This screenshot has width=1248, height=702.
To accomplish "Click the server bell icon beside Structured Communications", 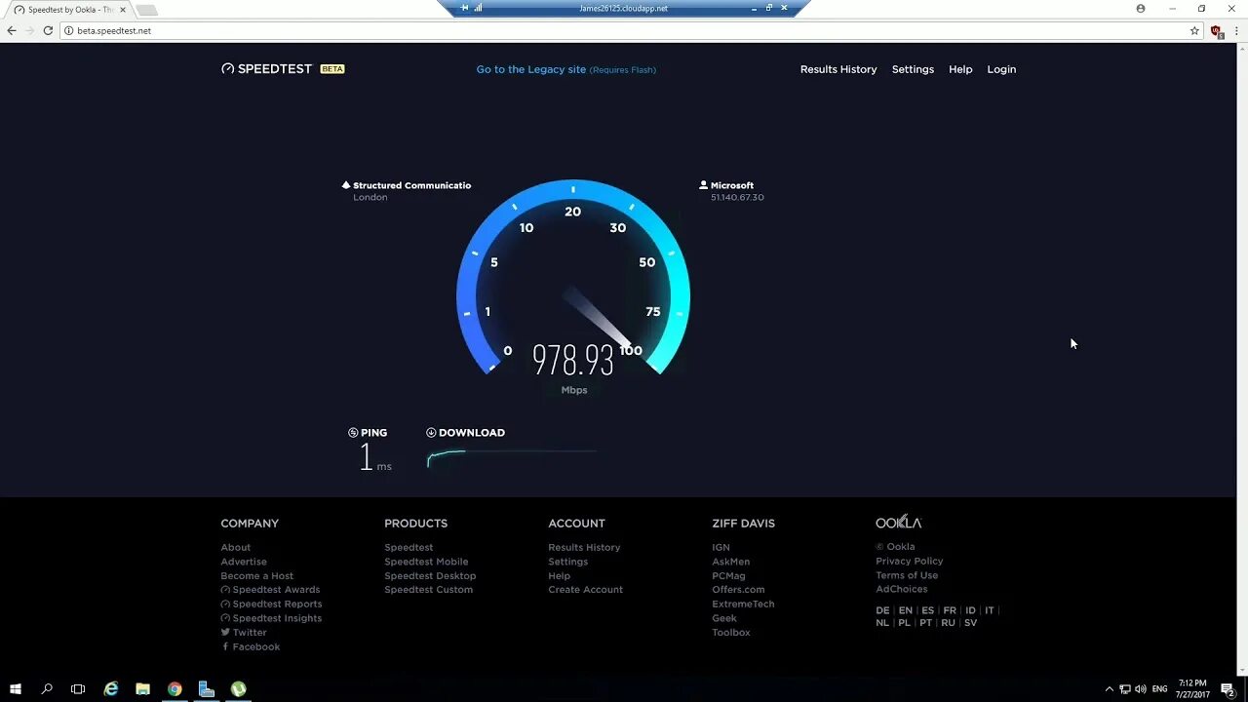I will (x=346, y=185).
